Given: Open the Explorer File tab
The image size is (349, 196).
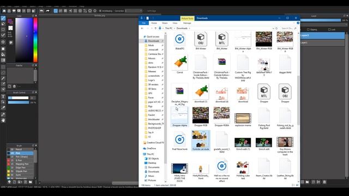Looking at the screenshot, I should point(144,23).
